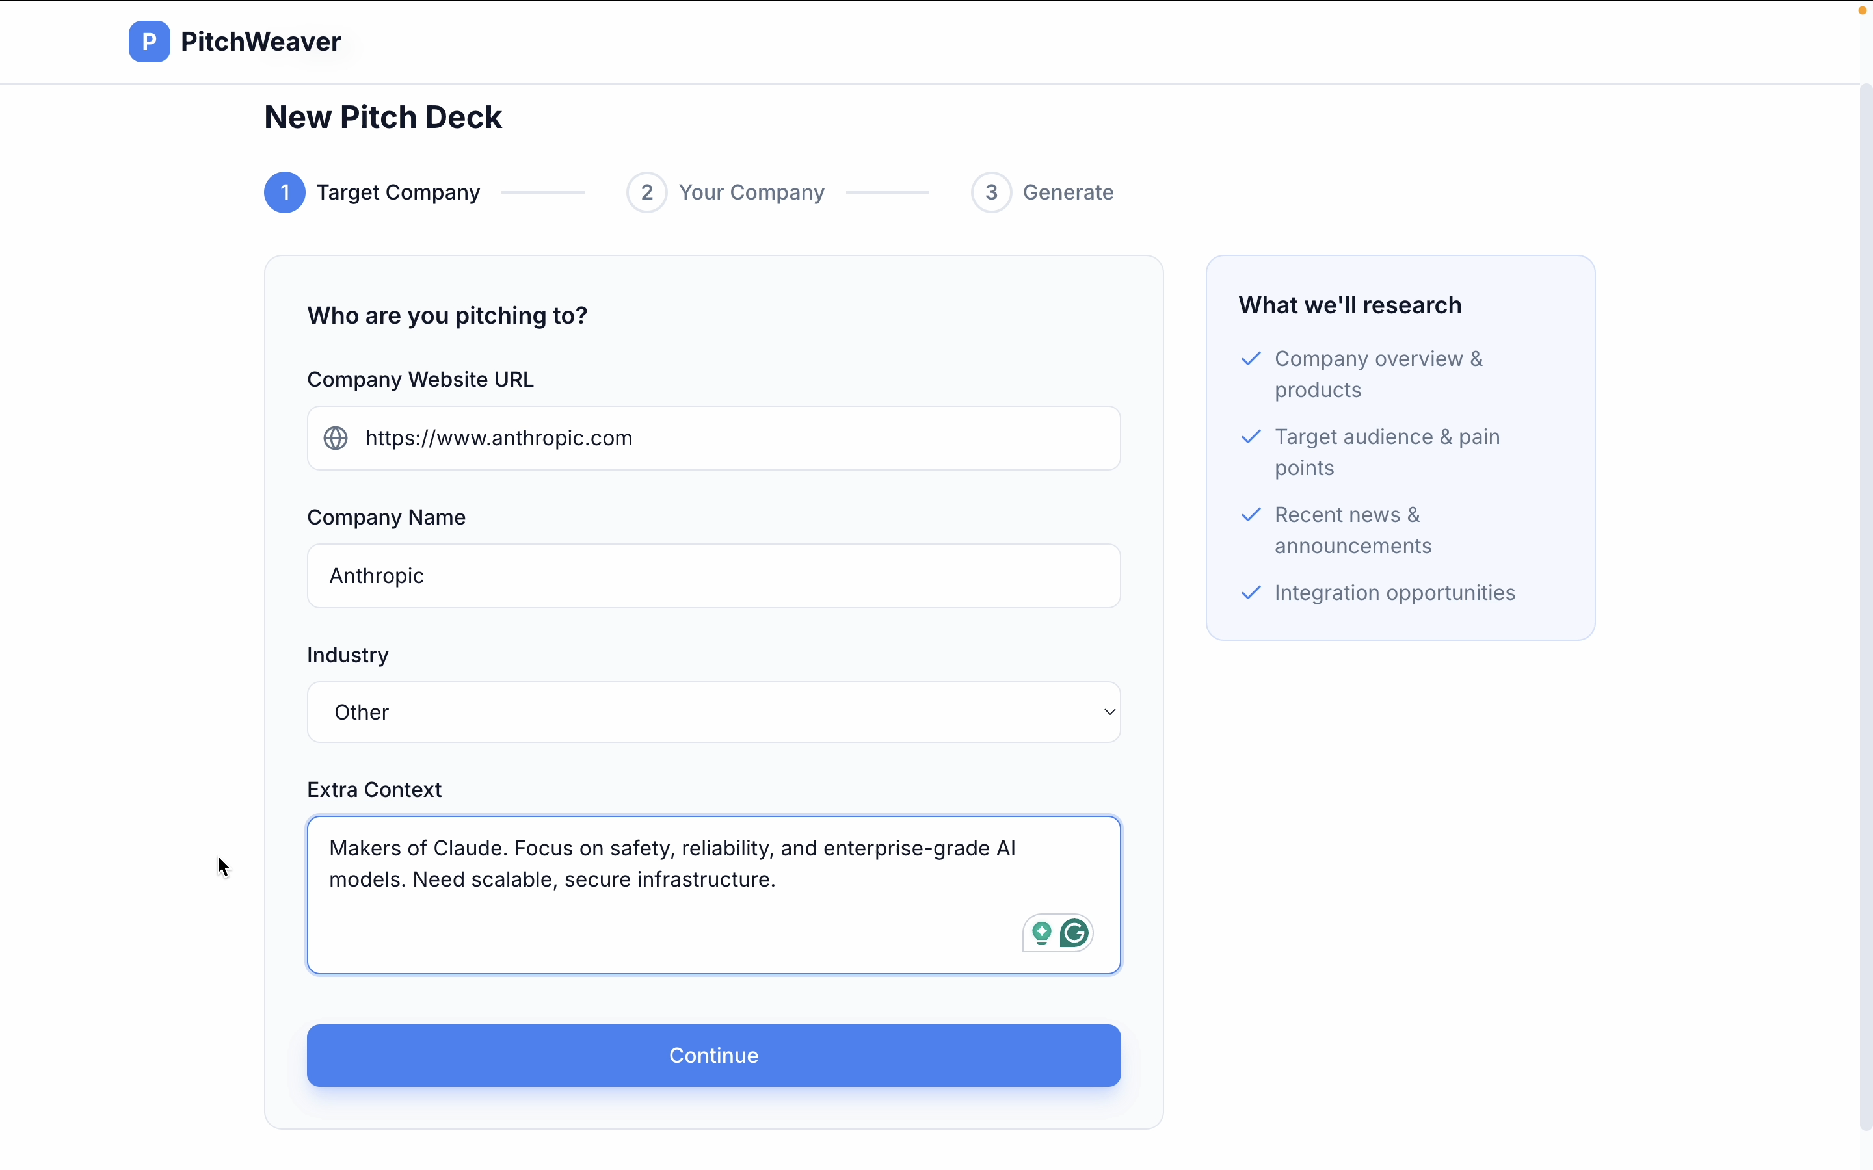Click checkmark beside Recent news & announcements
The image size is (1873, 1170).
(1251, 515)
